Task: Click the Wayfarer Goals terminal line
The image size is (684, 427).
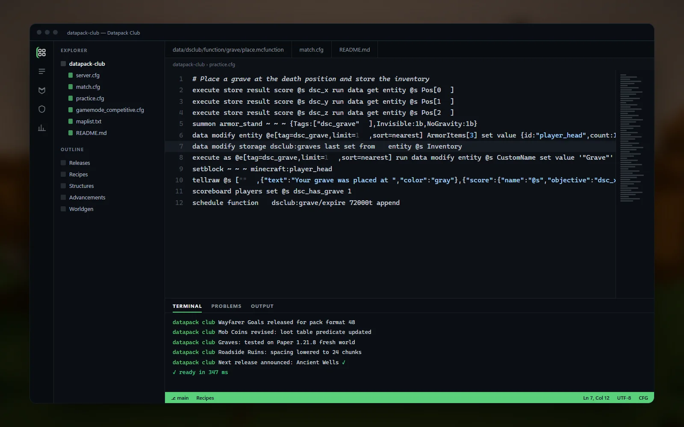Action: tap(264, 322)
